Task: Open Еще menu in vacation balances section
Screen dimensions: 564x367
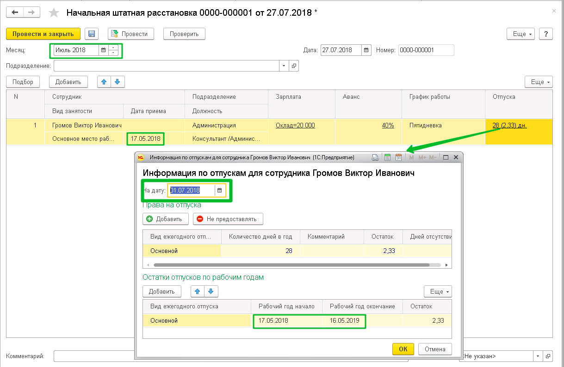Action: coord(438,291)
